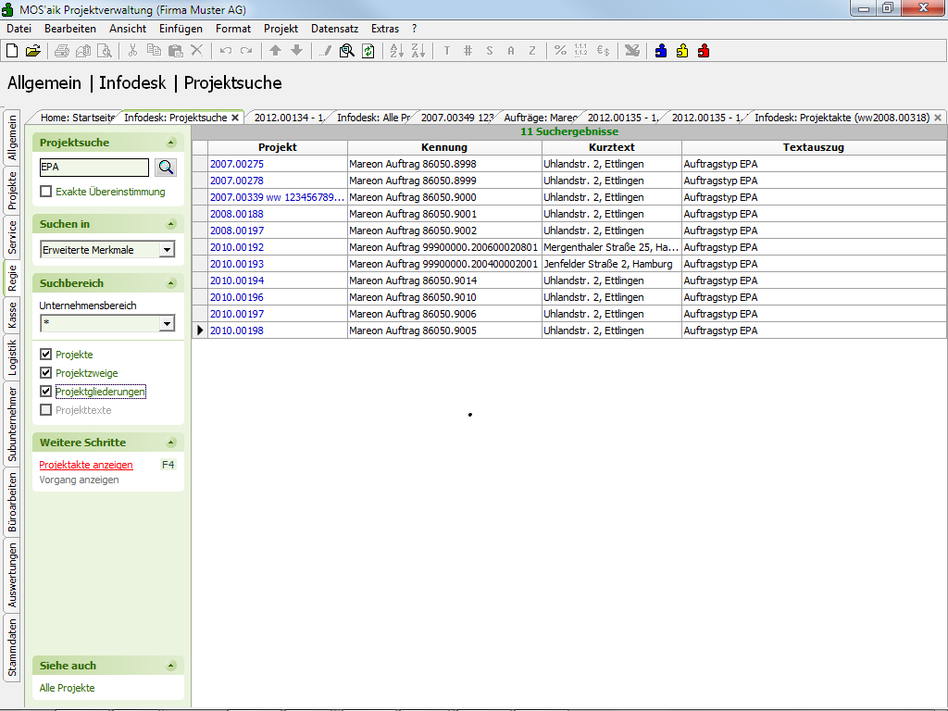Viewport: 948px width, 711px height.
Task: Click the S toolbar icon
Action: pos(489,51)
